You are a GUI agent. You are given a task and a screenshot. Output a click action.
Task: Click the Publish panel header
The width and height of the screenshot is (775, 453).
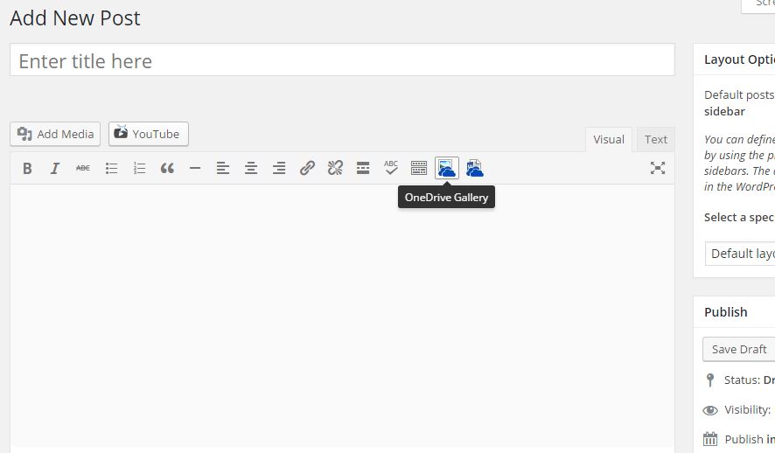point(734,312)
